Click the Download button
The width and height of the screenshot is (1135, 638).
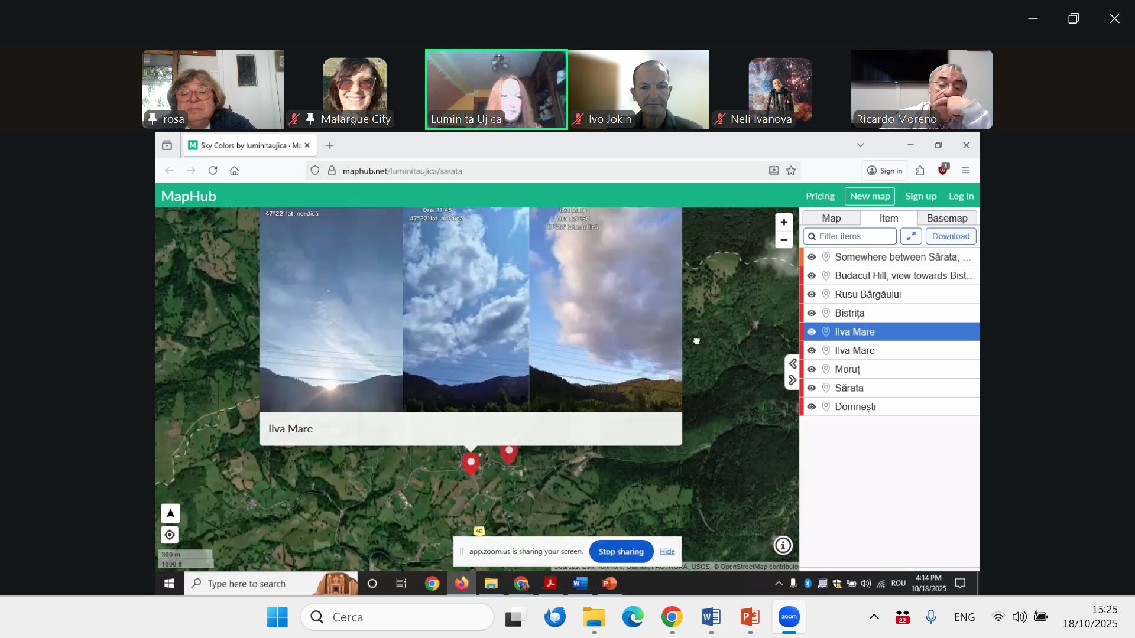[951, 236]
